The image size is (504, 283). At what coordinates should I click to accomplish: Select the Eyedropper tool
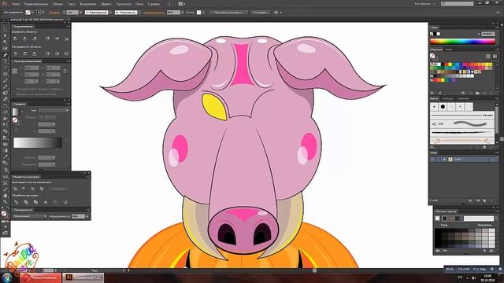[6, 157]
